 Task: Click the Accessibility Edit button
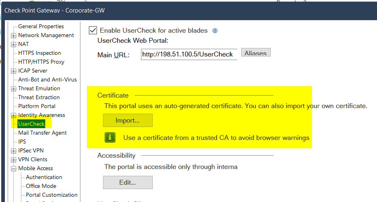pos(128,183)
